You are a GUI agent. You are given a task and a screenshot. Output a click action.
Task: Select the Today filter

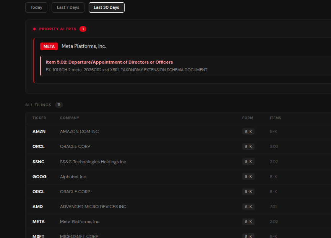pyautogui.click(x=36, y=7)
